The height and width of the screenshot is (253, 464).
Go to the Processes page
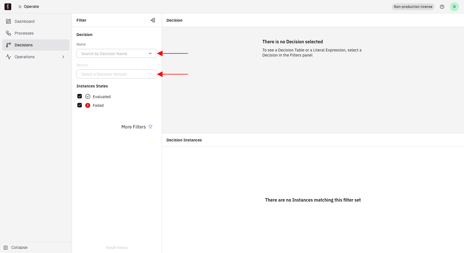pyautogui.click(x=36, y=33)
